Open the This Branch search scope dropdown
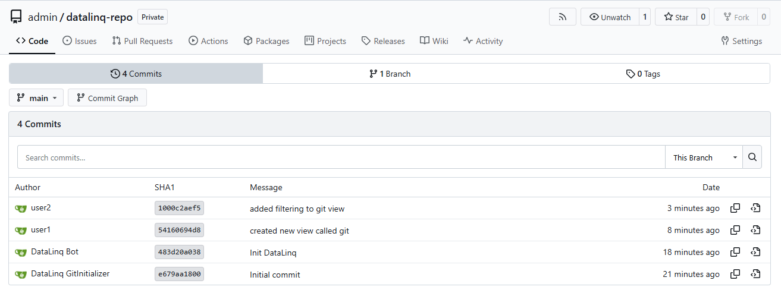 tap(704, 157)
